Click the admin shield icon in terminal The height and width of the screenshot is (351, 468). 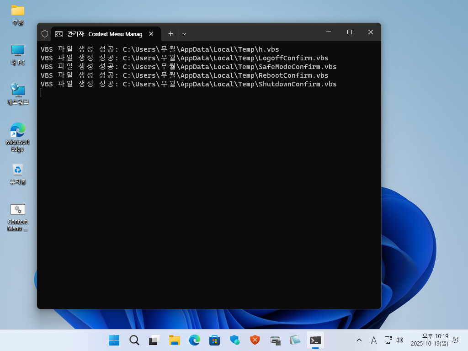45,34
